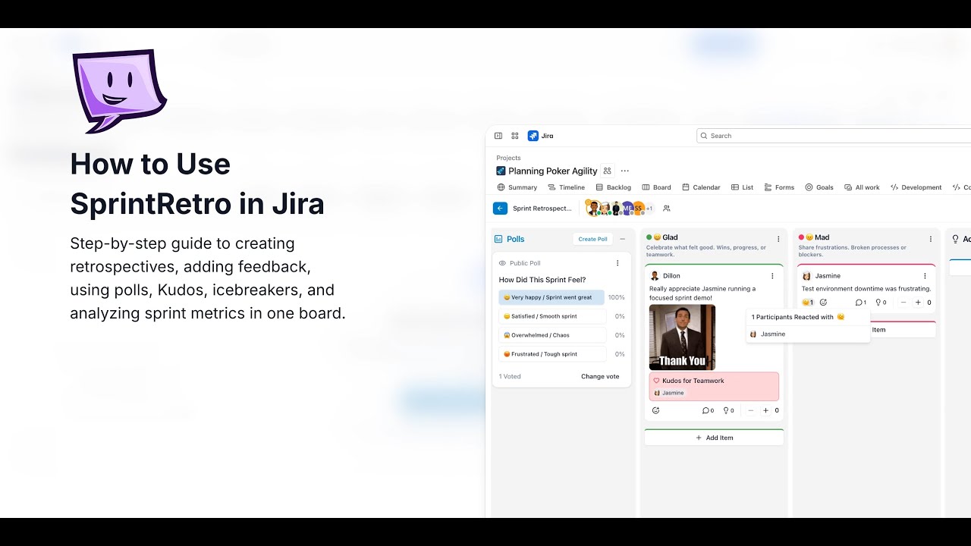
Task: Click the Change vote link
Action: 600,376
